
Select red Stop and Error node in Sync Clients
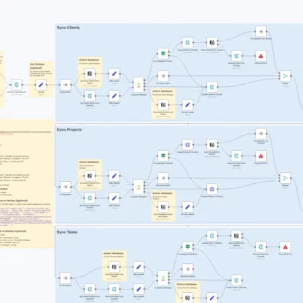point(261,56)
